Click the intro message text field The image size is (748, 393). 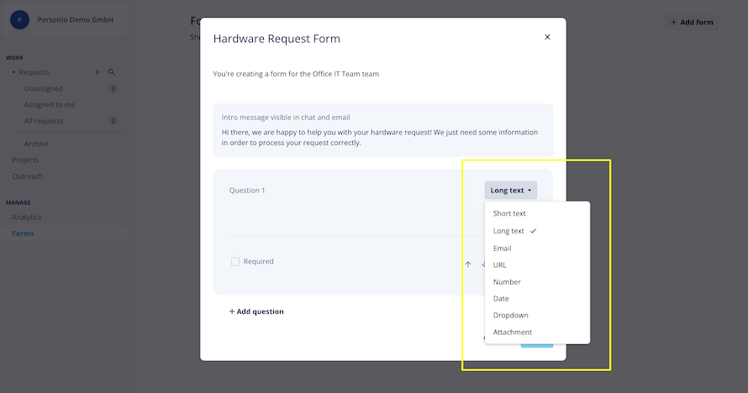pyautogui.click(x=382, y=130)
